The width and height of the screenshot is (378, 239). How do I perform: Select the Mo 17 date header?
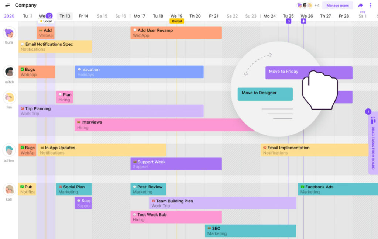point(139,16)
